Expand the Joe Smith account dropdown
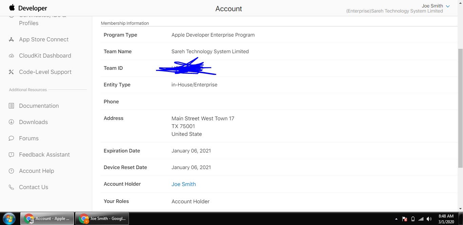This screenshot has width=463, height=225. pos(447,6)
